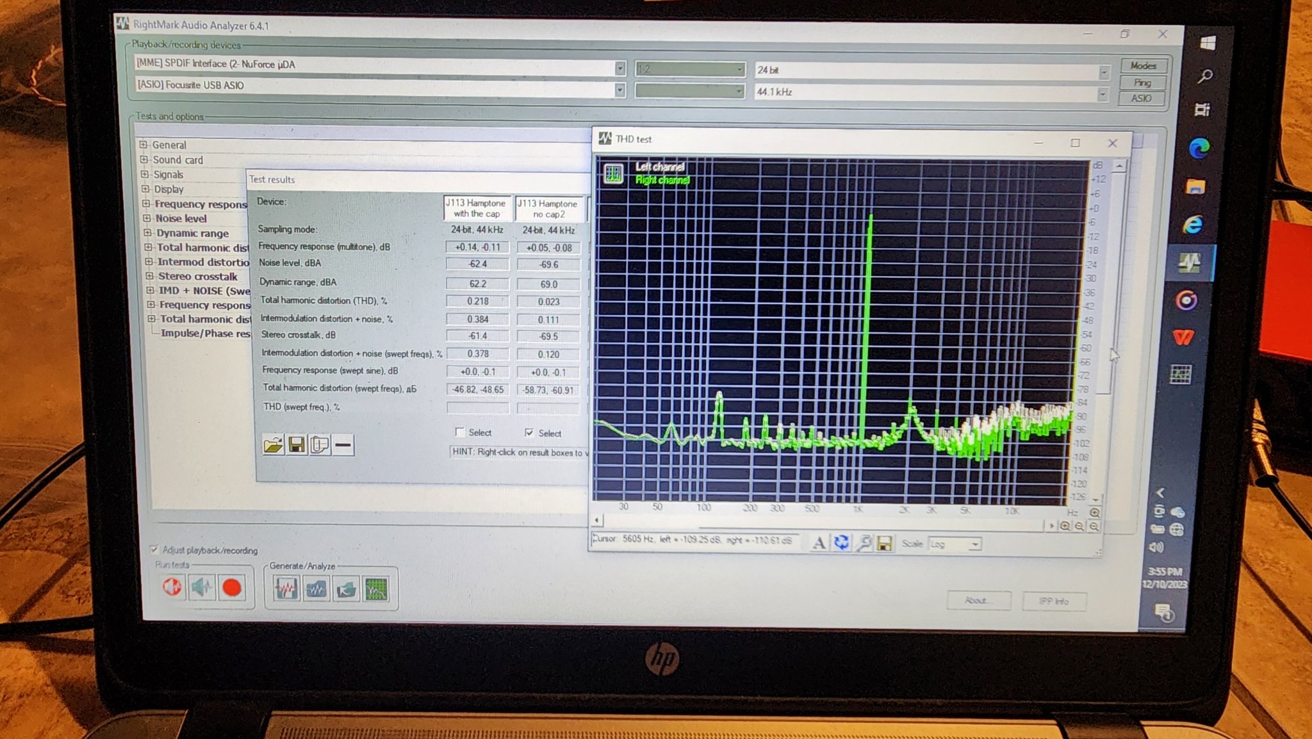The height and width of the screenshot is (739, 1312).
Task: Save results with floppy icon in Test results
Action: tap(297, 445)
